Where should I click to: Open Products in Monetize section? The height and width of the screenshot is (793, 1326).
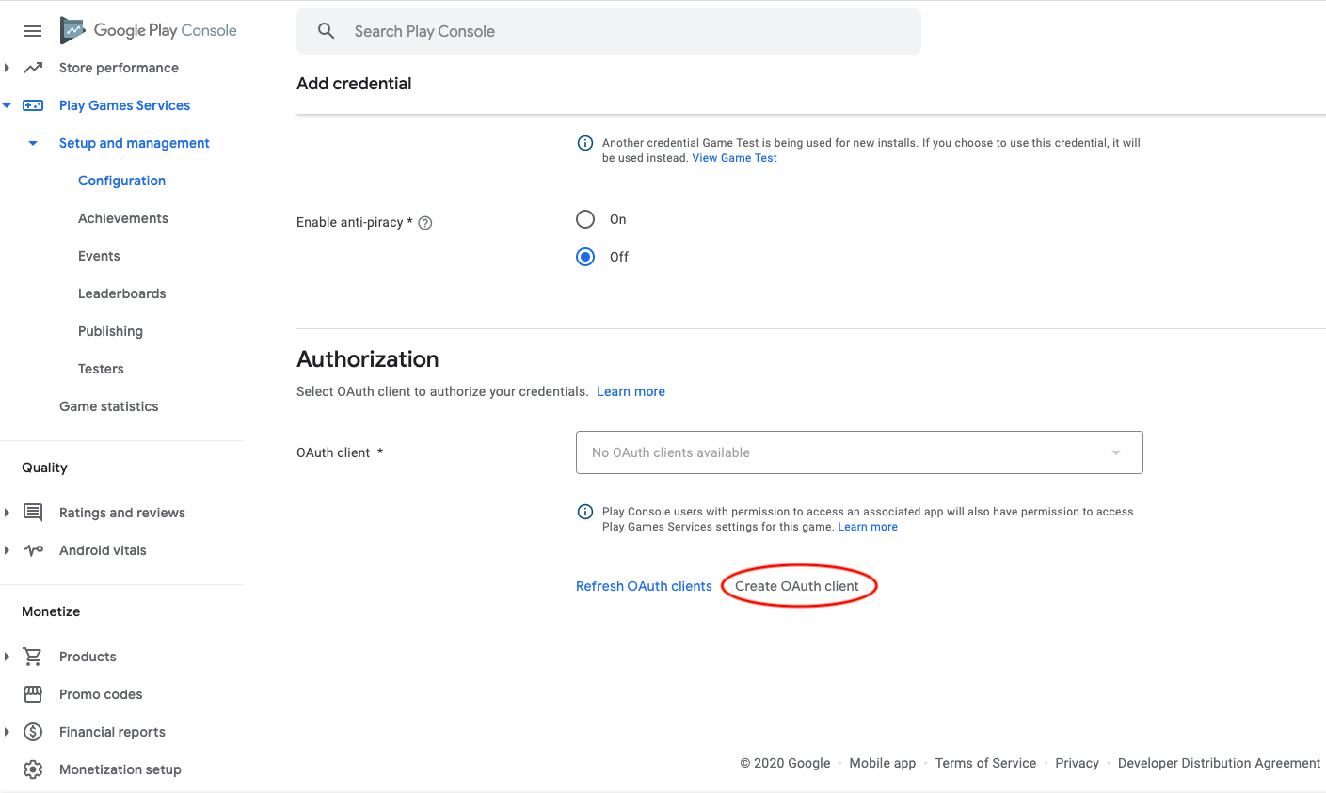(x=88, y=657)
